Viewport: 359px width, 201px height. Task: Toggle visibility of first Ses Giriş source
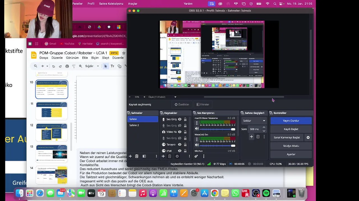(180, 119)
